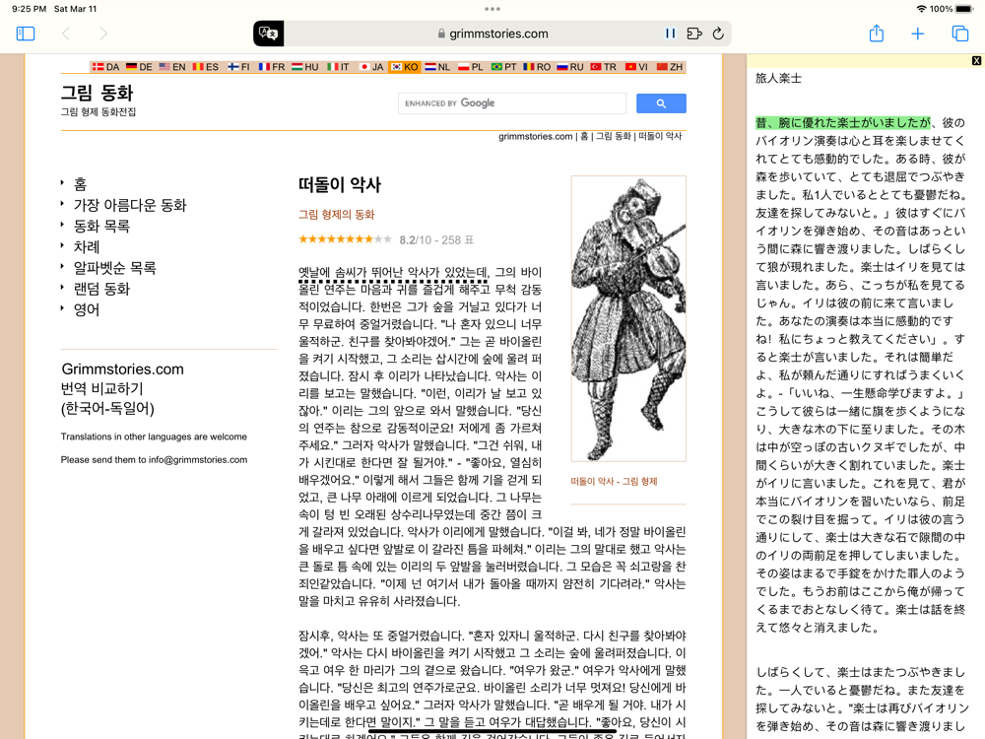The height and width of the screenshot is (739, 985).
Task: Show the Safari sidebar
Action: [26, 34]
